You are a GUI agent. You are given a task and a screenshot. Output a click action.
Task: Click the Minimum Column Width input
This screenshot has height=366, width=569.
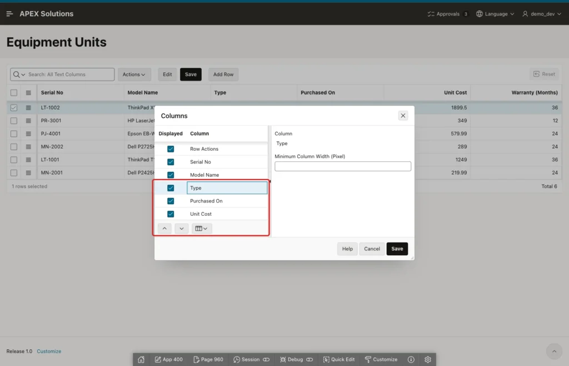[x=342, y=166]
